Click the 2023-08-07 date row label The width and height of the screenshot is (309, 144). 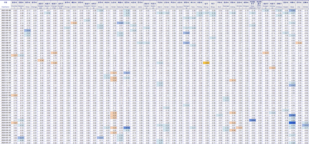[5, 43]
